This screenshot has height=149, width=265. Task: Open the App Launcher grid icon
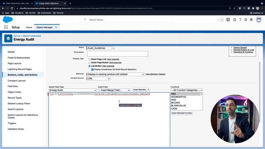click(x=6, y=27)
